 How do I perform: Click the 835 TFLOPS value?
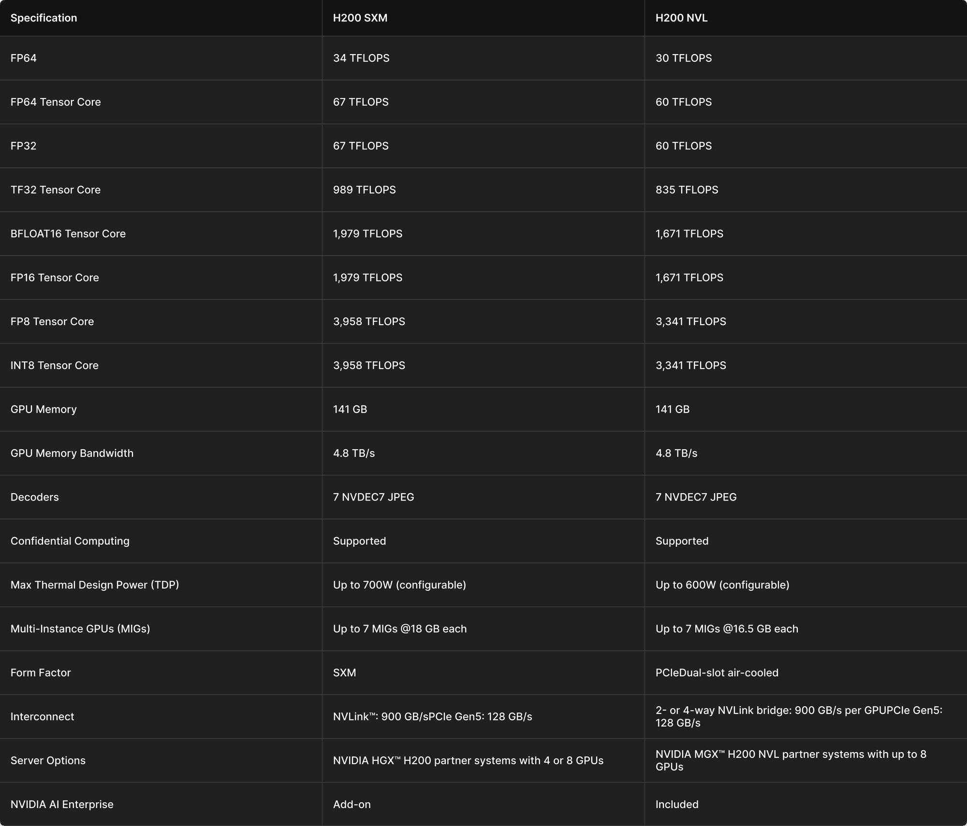point(687,190)
